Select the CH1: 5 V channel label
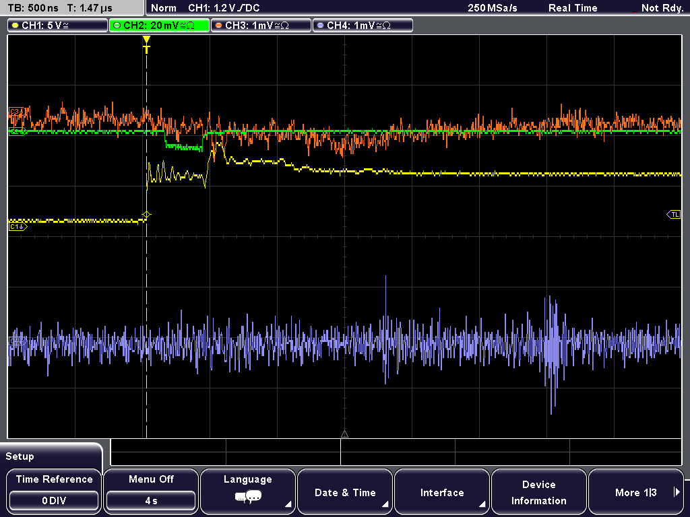The height and width of the screenshot is (517, 690). coord(58,26)
